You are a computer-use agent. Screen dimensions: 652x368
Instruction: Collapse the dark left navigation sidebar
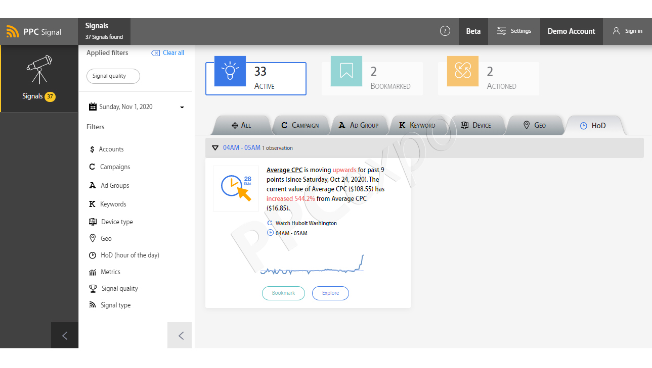click(x=65, y=335)
